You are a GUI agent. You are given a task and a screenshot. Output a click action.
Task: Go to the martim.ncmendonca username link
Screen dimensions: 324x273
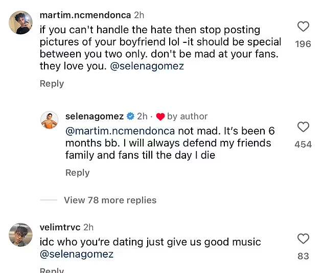pos(85,15)
